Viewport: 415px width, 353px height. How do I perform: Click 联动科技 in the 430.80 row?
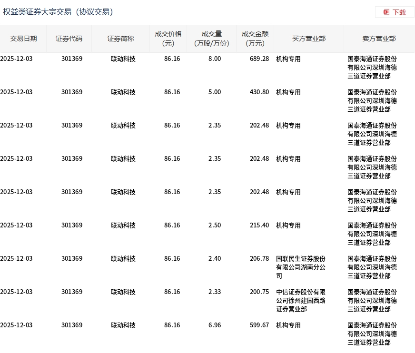click(123, 92)
